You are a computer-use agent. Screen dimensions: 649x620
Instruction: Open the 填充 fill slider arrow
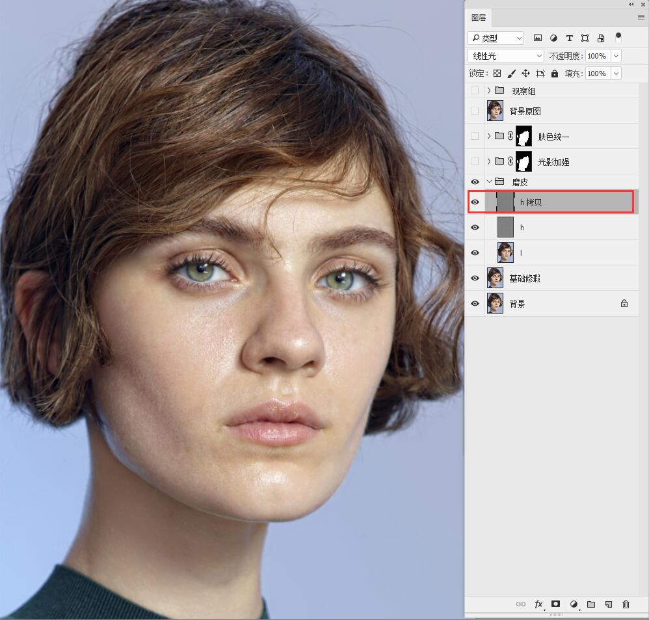point(616,74)
